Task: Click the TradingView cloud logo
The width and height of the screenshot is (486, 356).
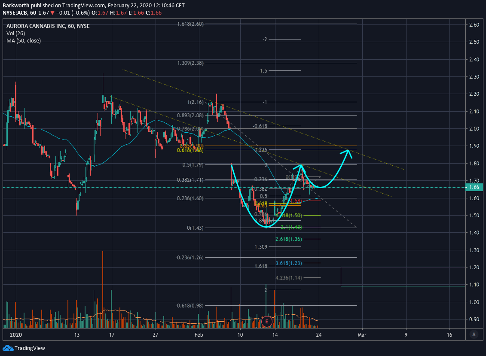Action: point(8,348)
